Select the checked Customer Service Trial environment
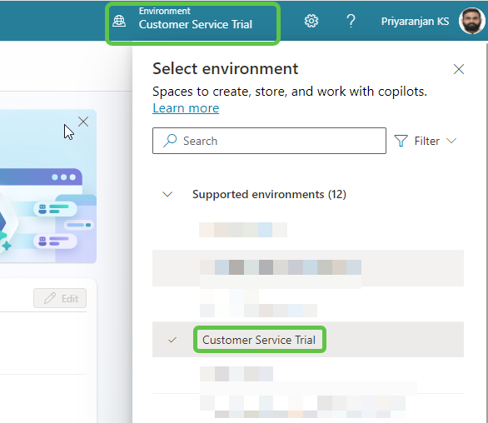488x423 pixels. (308, 340)
